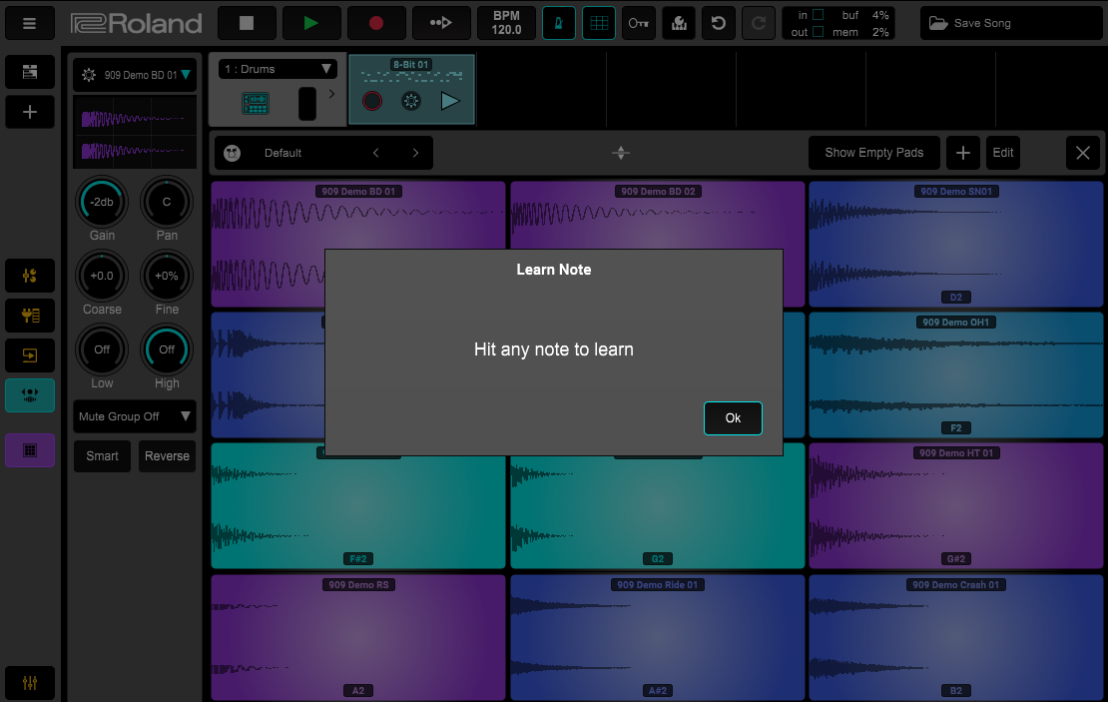Screen dimensions: 1108x702
Task: Toggle the 'in' indicator checkbox
Action: pyautogui.click(x=819, y=15)
